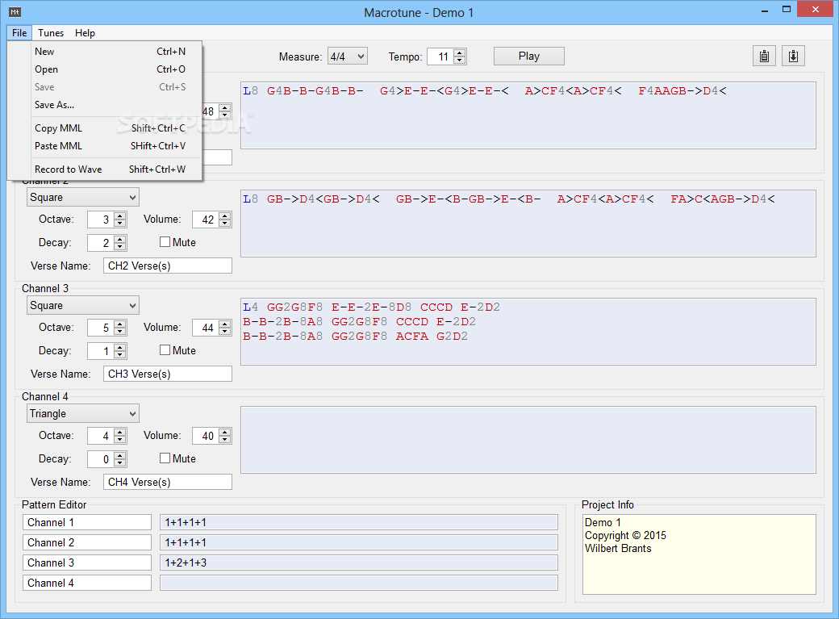839x619 pixels.
Task: Click Pattern Editor Channel 3 name field
Action: 86,563
